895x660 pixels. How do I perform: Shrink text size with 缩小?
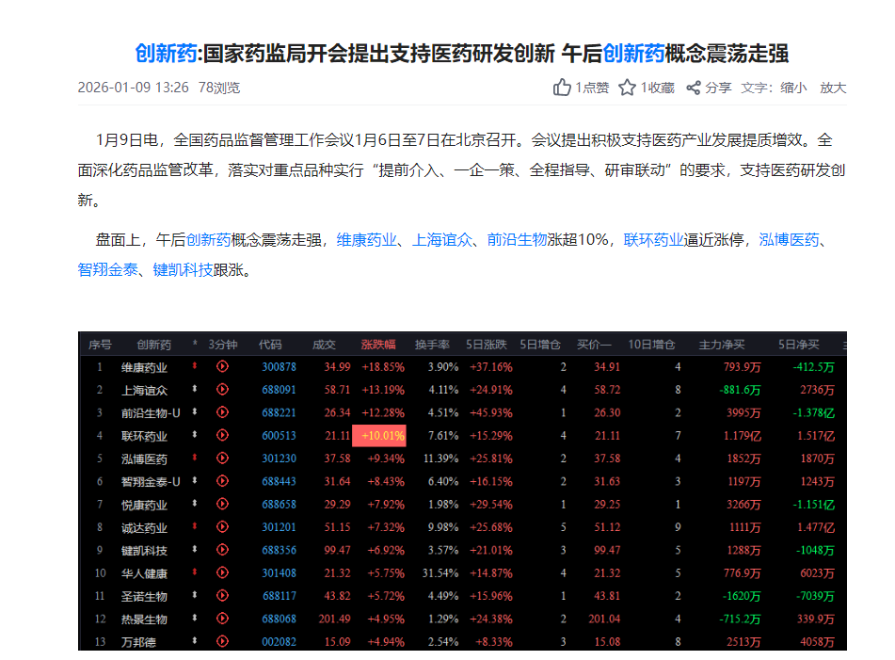793,88
